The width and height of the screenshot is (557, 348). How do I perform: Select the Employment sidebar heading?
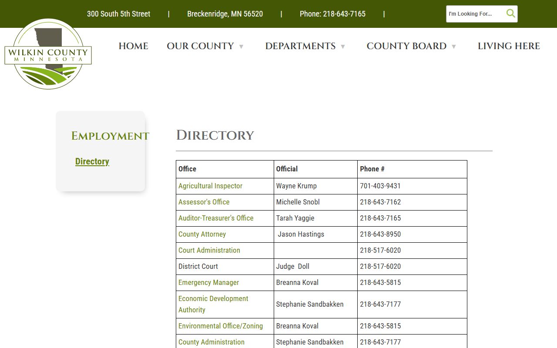[110, 136]
